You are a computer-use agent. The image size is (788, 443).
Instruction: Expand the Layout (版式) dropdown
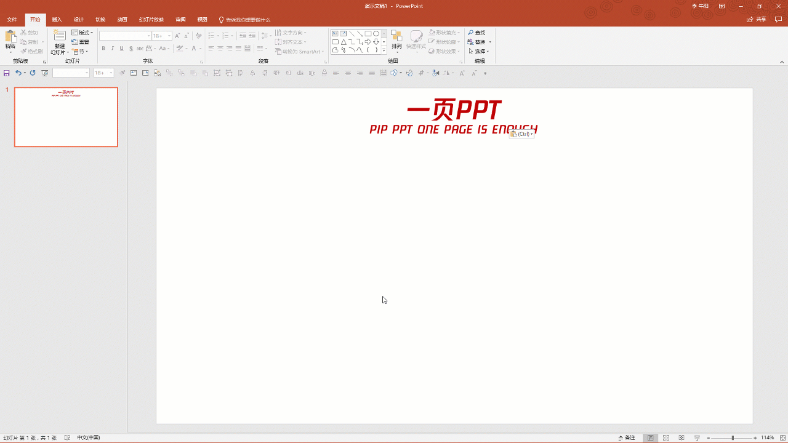pyautogui.click(x=83, y=33)
